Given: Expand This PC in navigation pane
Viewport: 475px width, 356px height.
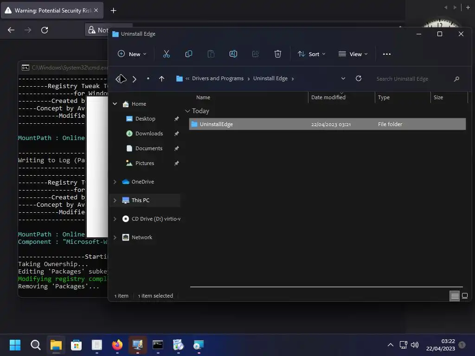Looking at the screenshot, I should click(115, 200).
